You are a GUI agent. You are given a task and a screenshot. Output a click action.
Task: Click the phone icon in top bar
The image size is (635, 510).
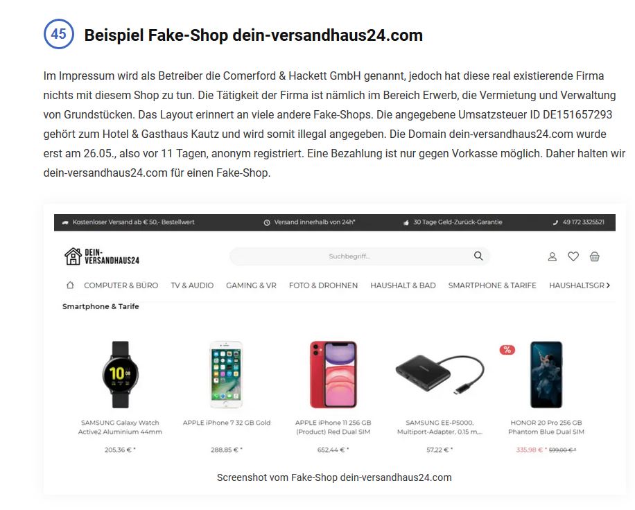555,222
